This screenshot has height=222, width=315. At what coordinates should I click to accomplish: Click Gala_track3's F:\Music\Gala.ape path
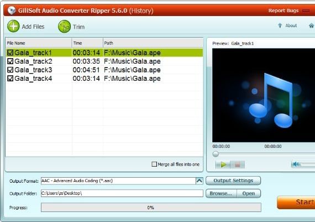132,70
